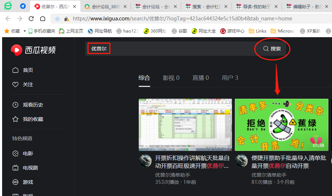Close the 优普尔 - 西瓜 tab
The image size is (332, 196).
pyautogui.click(x=75, y=6)
